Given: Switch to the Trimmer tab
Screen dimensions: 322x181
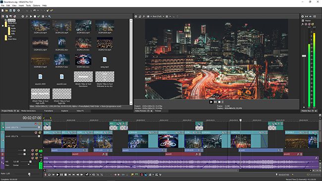Looking at the screenshot, I should 158,111.
